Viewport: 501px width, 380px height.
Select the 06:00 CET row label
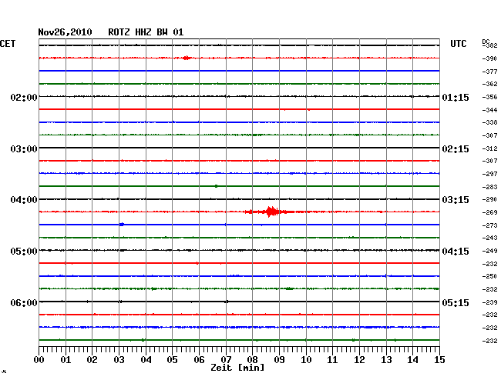click(24, 302)
